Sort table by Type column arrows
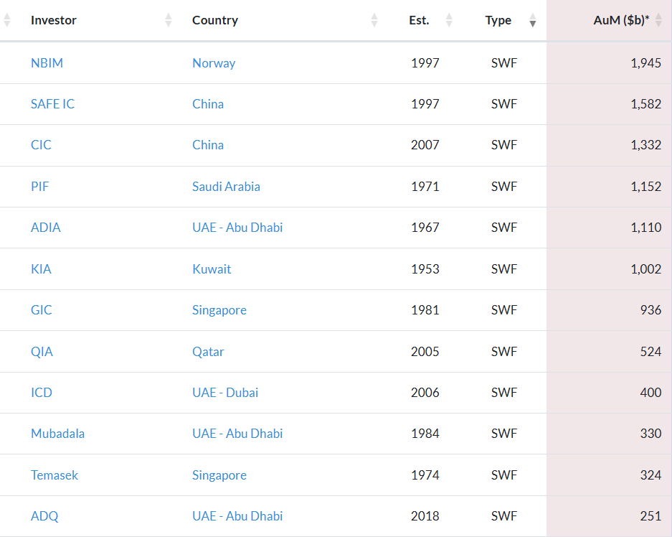The image size is (672, 537). coord(533,20)
